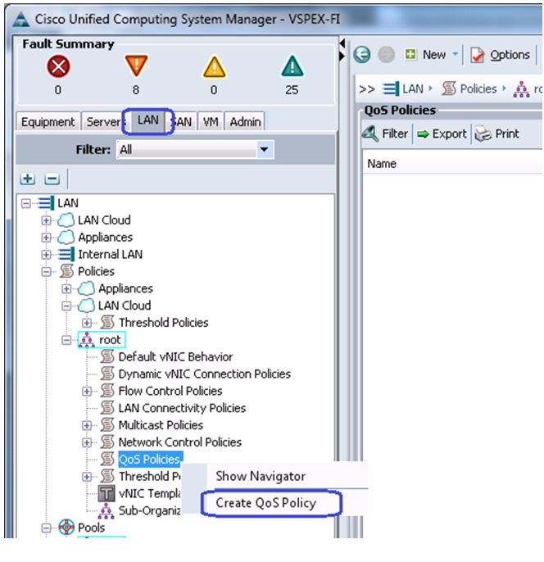Click LAN in the breadcrumb path
This screenshot has width=544, height=562.
click(x=413, y=88)
